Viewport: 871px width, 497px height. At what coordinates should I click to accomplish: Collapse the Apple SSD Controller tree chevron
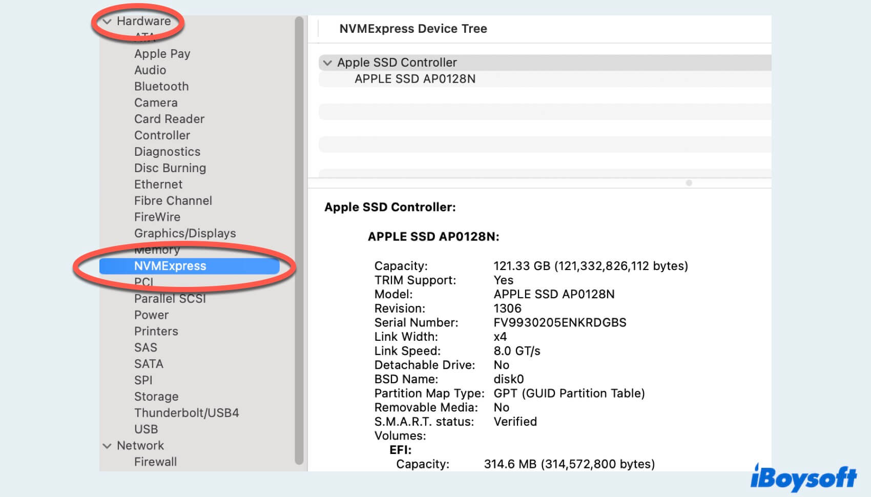[x=327, y=63]
